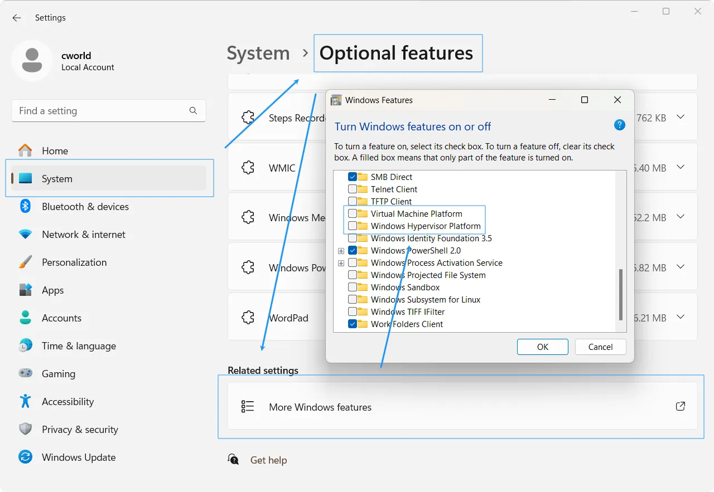Image resolution: width=714 pixels, height=492 pixels.
Task: Click the search magnifier in Find a setting
Action: pyautogui.click(x=193, y=111)
